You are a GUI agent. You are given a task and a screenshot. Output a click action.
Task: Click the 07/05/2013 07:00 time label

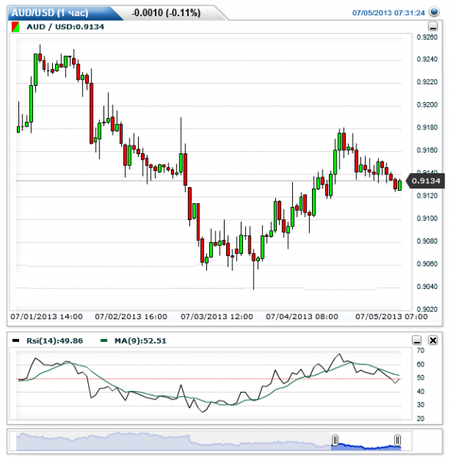tap(392, 317)
